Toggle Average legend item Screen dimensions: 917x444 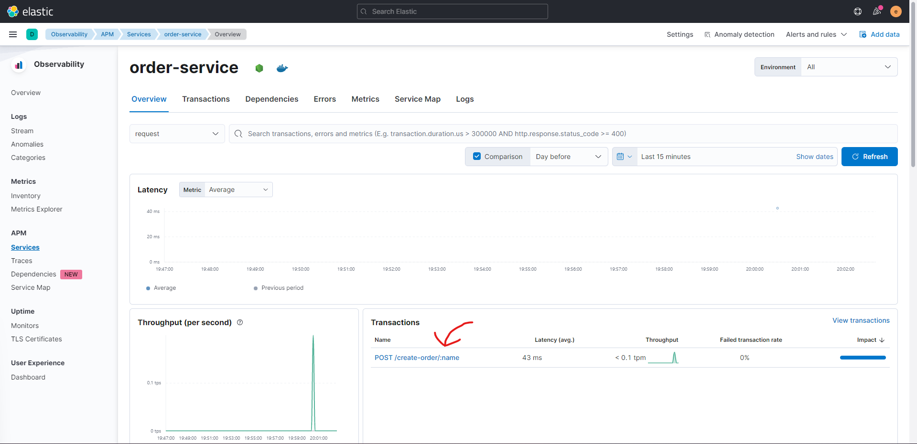point(161,288)
